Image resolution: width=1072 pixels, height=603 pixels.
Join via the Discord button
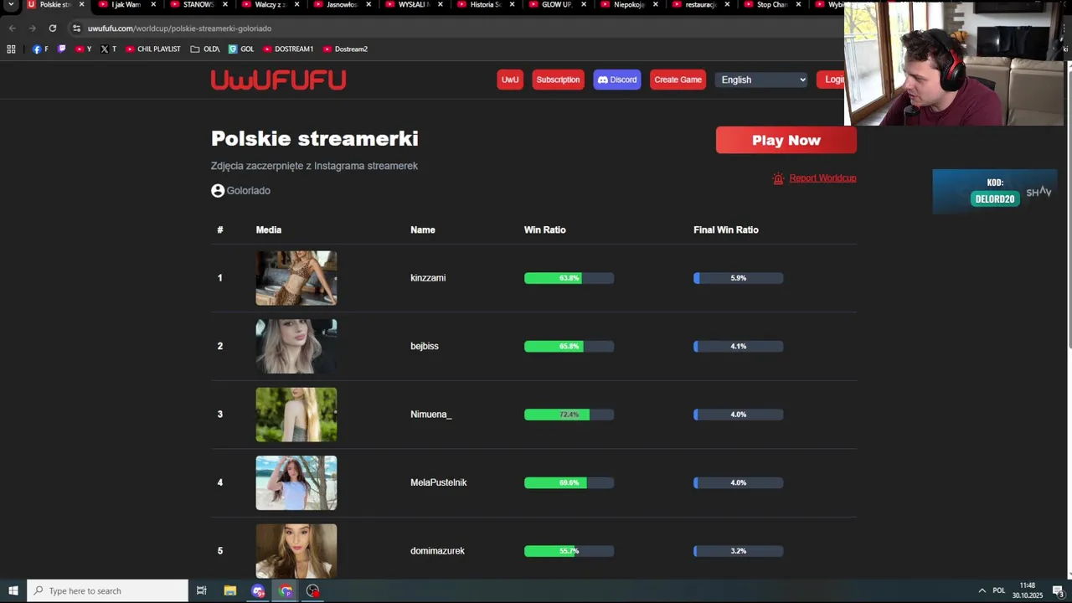coord(617,80)
